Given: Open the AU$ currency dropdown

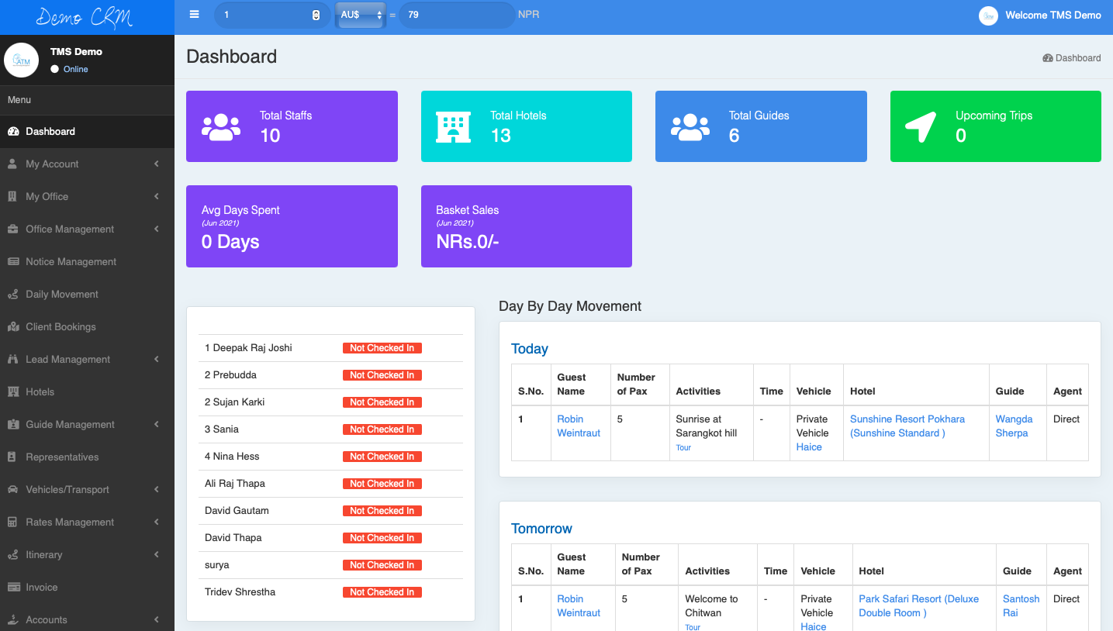Looking at the screenshot, I should [361, 15].
